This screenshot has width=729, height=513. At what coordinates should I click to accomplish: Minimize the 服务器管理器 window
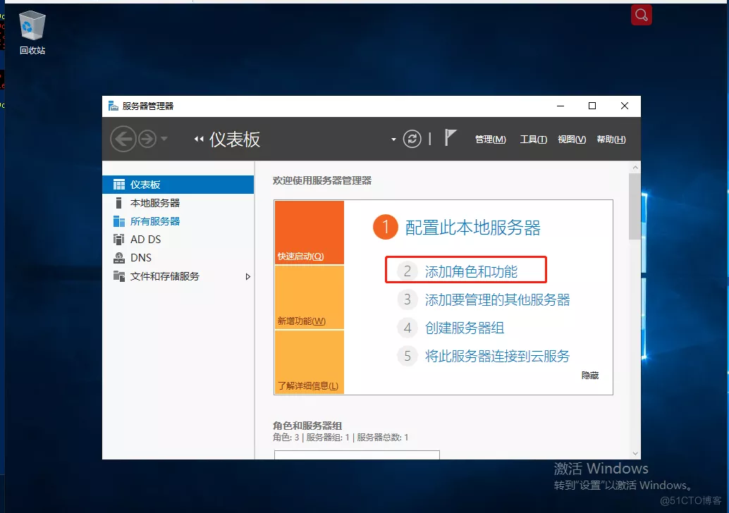pos(560,106)
